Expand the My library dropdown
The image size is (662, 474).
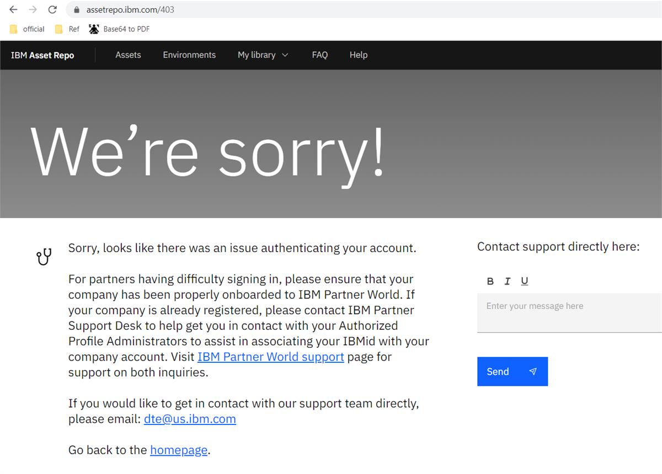pos(263,55)
